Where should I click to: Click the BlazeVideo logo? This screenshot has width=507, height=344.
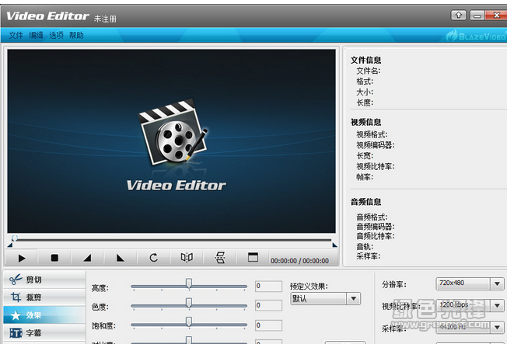tap(476, 36)
